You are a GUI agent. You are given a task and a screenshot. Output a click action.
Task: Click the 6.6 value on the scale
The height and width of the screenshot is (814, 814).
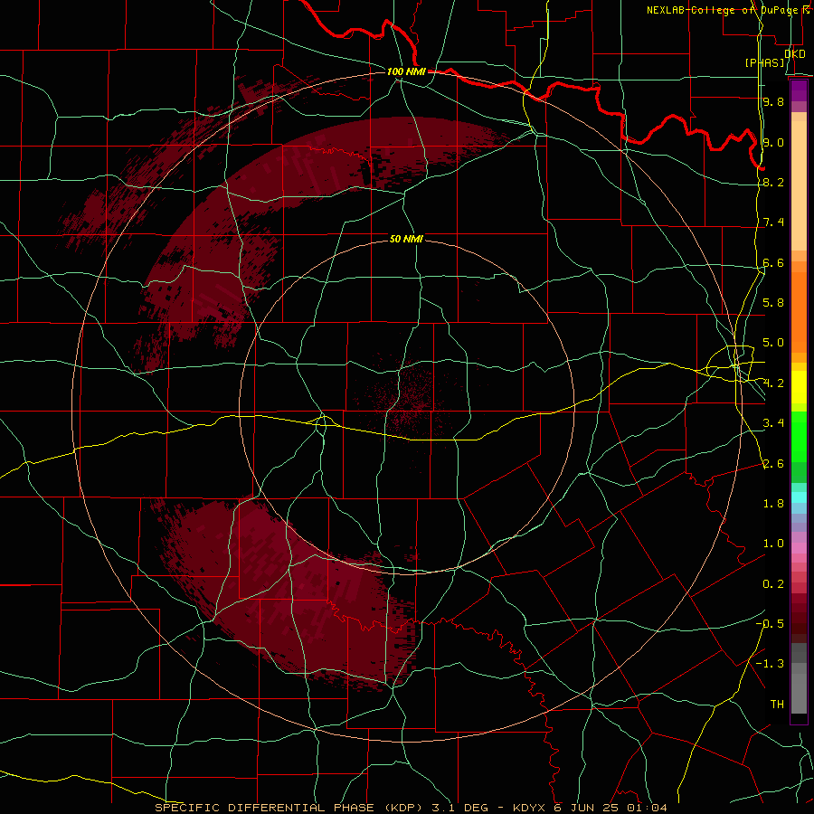point(773,262)
